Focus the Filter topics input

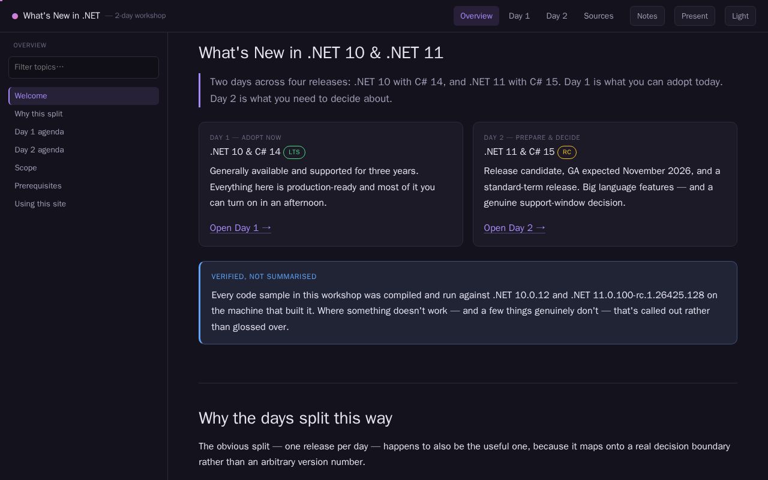(83, 67)
